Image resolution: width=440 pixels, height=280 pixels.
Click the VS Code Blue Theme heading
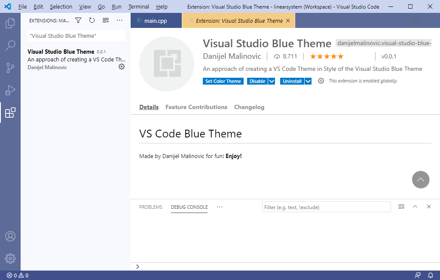[x=190, y=134]
